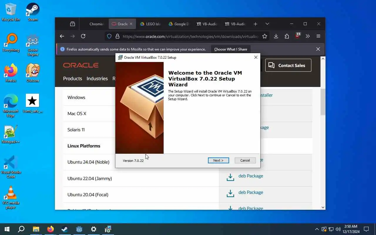Show more Firefox toolbar tools
Viewport: 376px width, 235px height.
click(x=308, y=36)
